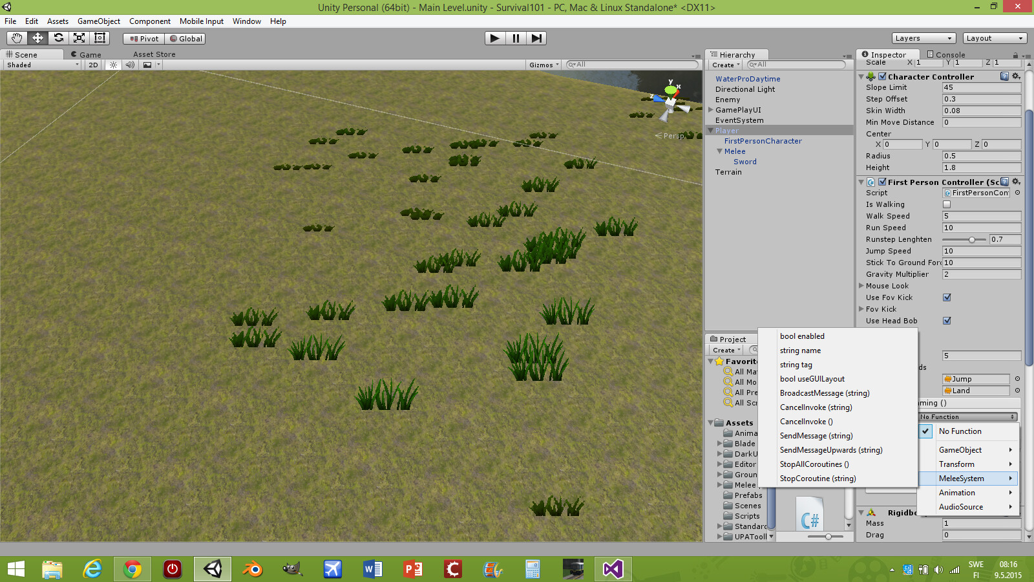Select the Hand pan tool
The height and width of the screenshot is (582, 1034).
tap(16, 38)
